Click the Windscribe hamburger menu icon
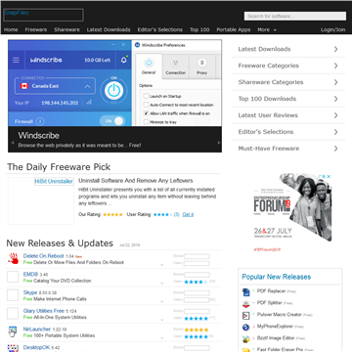The height and width of the screenshot is (352, 352). tap(16, 60)
